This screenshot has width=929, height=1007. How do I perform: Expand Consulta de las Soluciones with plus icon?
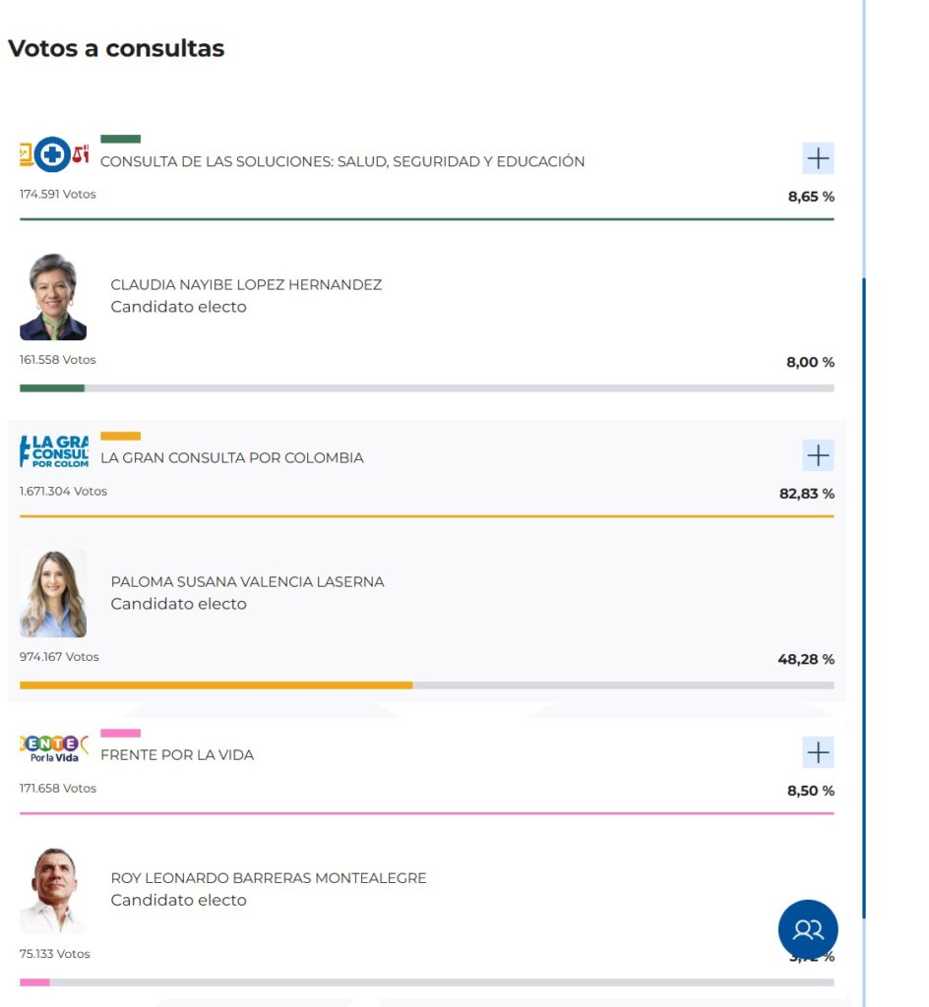tap(818, 158)
